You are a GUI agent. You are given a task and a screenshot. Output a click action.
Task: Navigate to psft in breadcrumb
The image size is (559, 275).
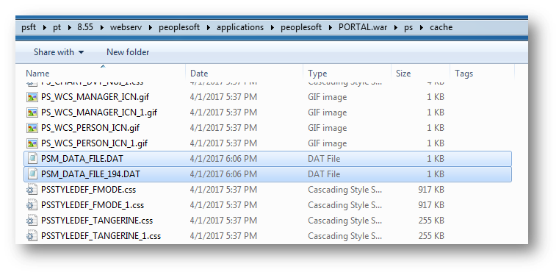(x=29, y=27)
